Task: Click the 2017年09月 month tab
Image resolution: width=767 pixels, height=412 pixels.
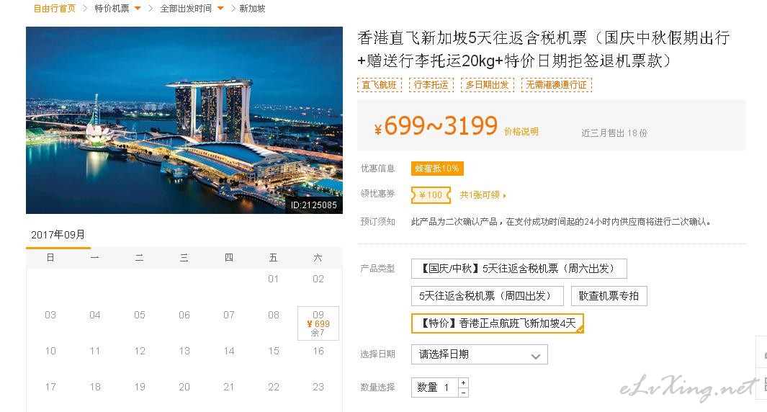Action: tap(58, 236)
